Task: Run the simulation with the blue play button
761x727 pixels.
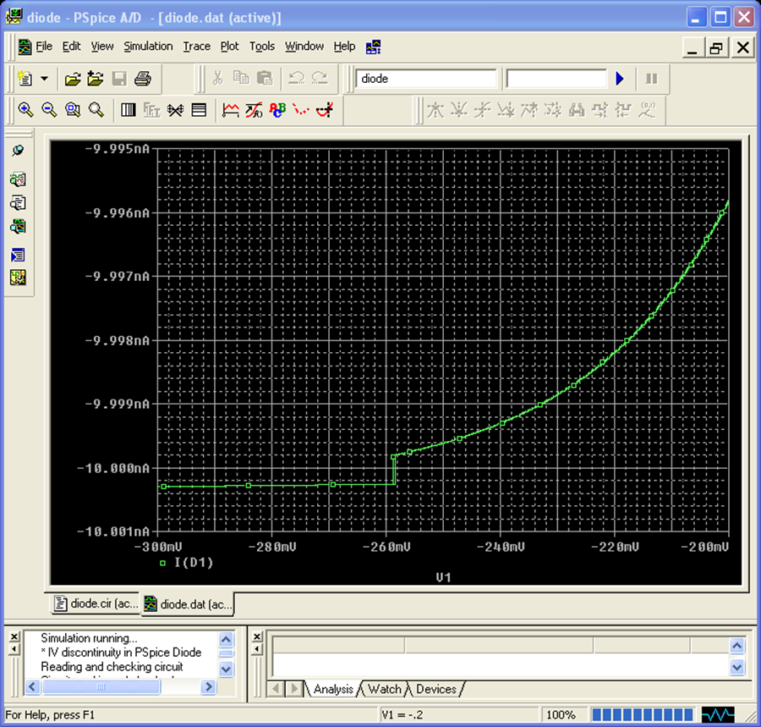Action: (x=620, y=78)
